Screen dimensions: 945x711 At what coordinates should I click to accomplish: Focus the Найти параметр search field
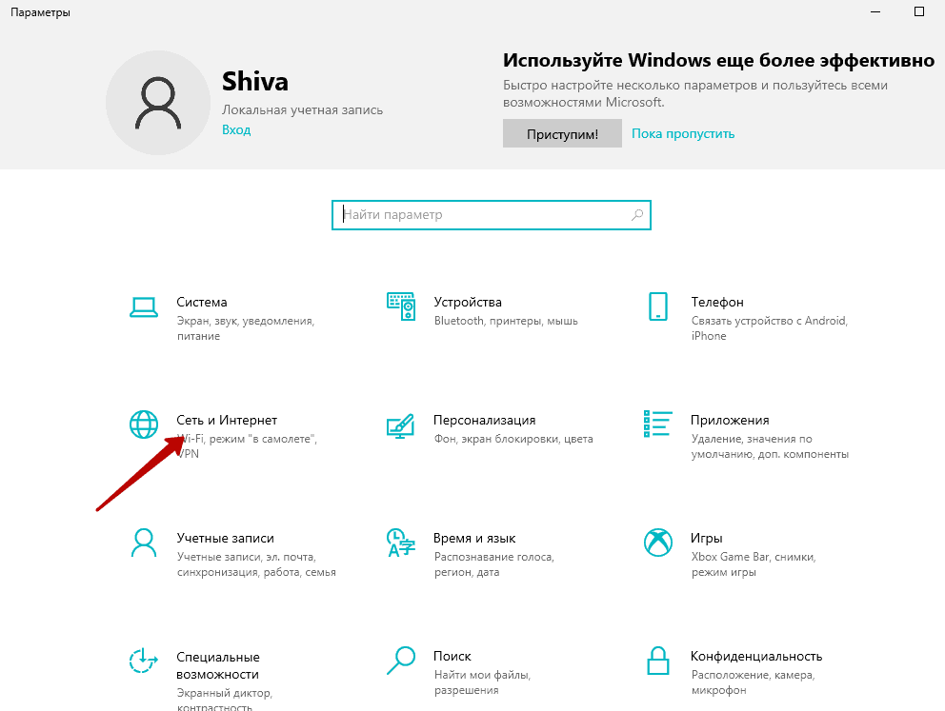point(492,215)
